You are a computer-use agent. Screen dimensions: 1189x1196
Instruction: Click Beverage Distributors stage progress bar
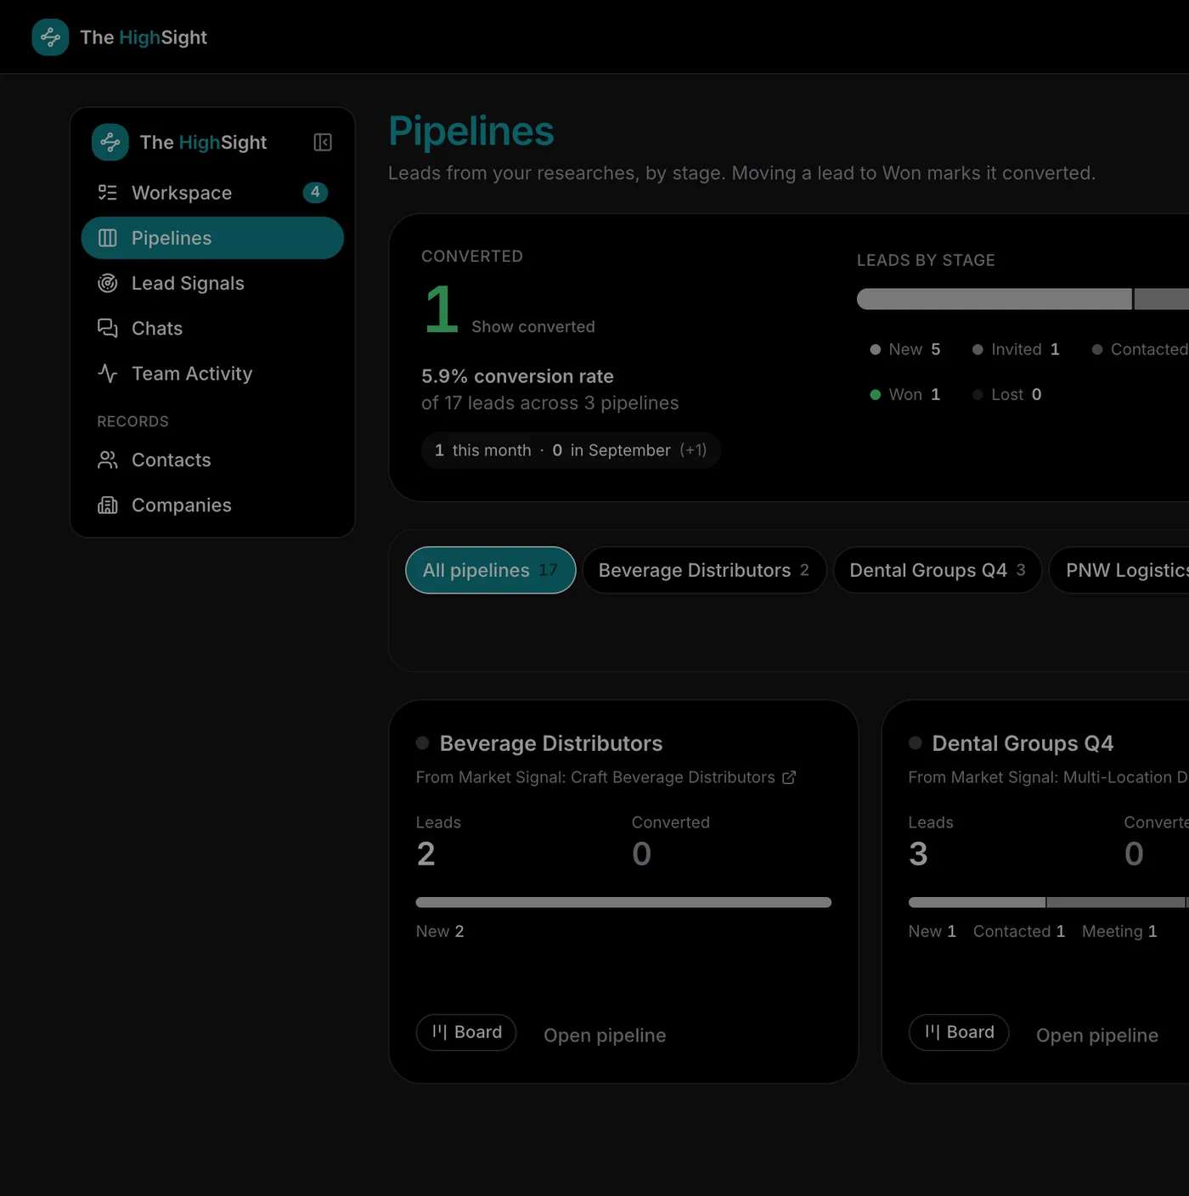623,902
